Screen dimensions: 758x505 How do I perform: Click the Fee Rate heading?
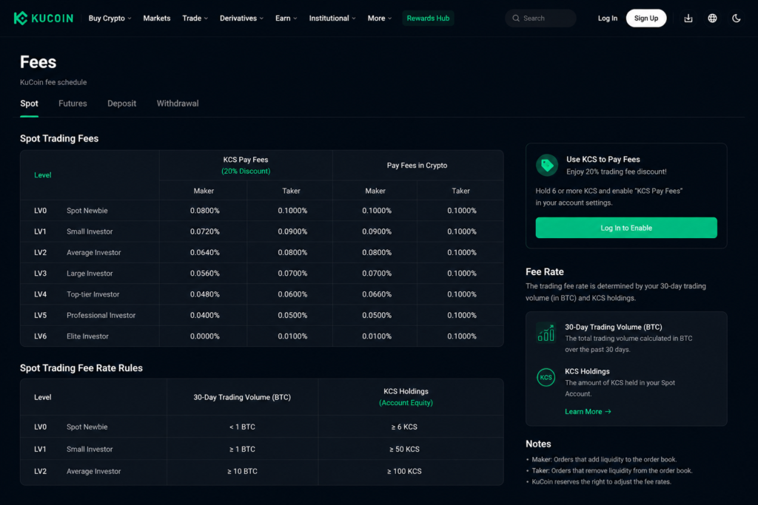pyautogui.click(x=545, y=272)
